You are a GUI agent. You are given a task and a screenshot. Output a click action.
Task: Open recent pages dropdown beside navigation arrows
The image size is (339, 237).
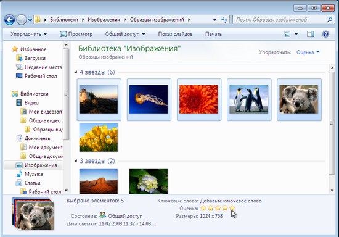(30, 20)
